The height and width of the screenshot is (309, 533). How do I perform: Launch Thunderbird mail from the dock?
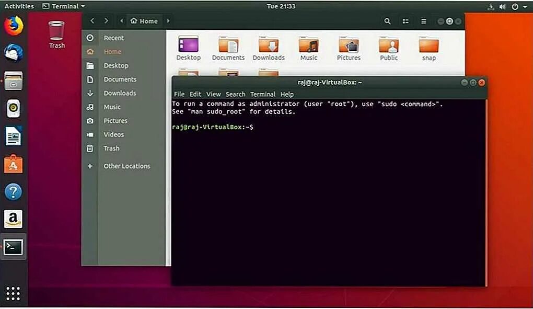click(x=14, y=53)
